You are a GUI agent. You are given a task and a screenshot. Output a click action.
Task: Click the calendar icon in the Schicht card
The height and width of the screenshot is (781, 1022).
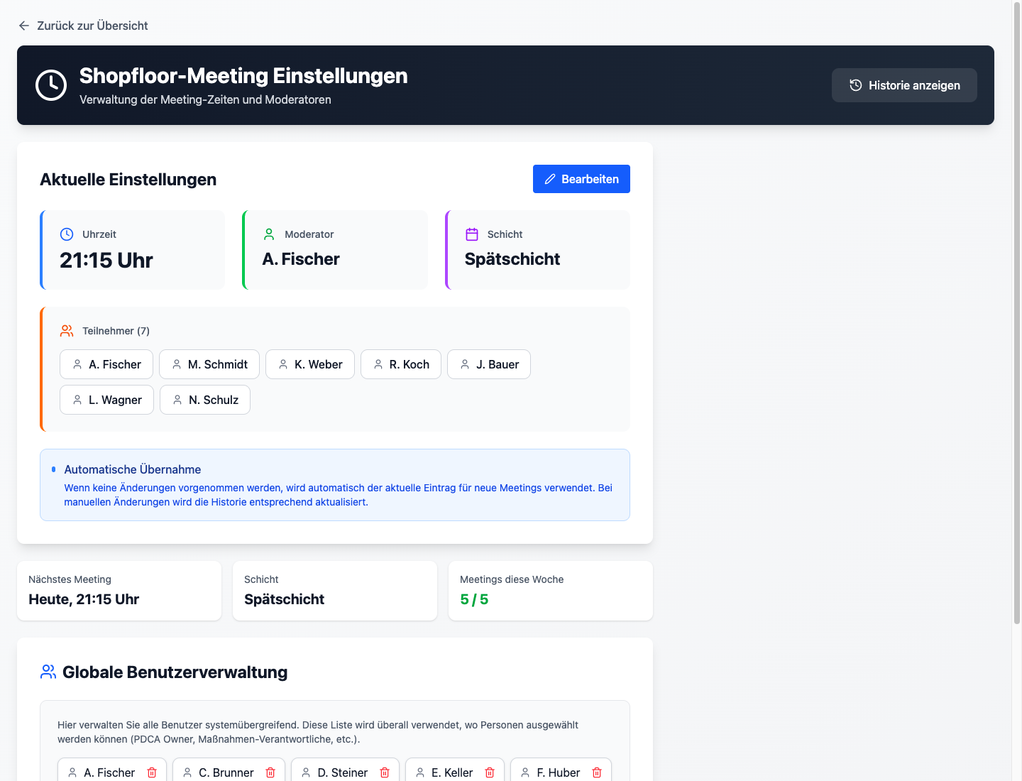click(x=471, y=234)
